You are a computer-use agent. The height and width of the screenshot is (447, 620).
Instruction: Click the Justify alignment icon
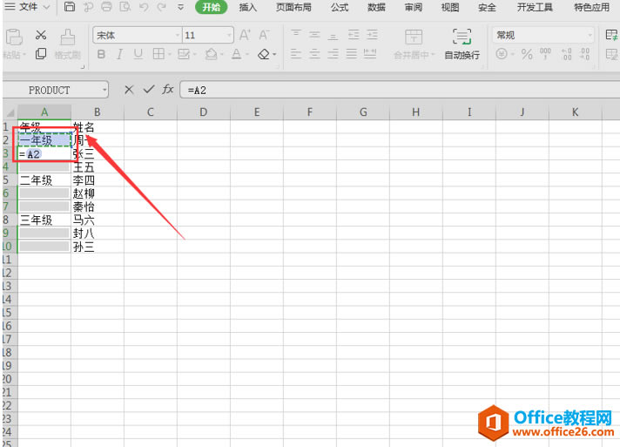click(x=352, y=54)
